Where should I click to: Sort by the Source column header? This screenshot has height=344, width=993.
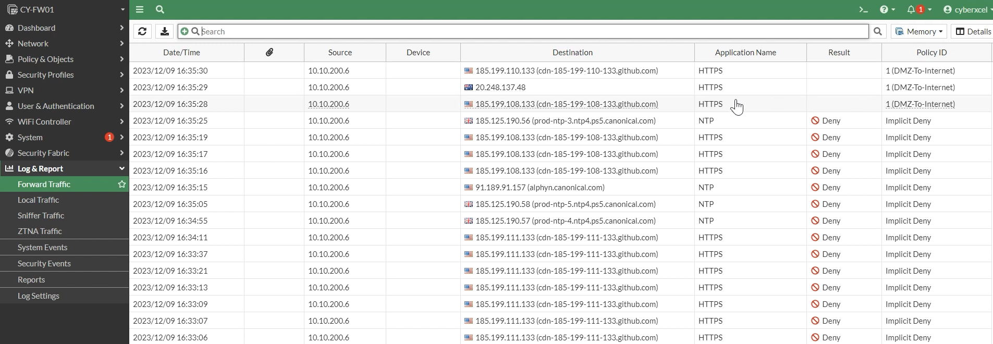pos(340,52)
